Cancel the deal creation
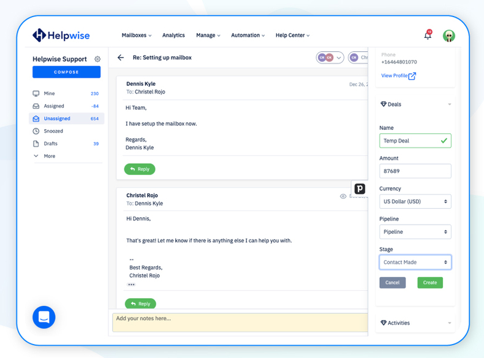The image size is (484, 358). coord(392,283)
